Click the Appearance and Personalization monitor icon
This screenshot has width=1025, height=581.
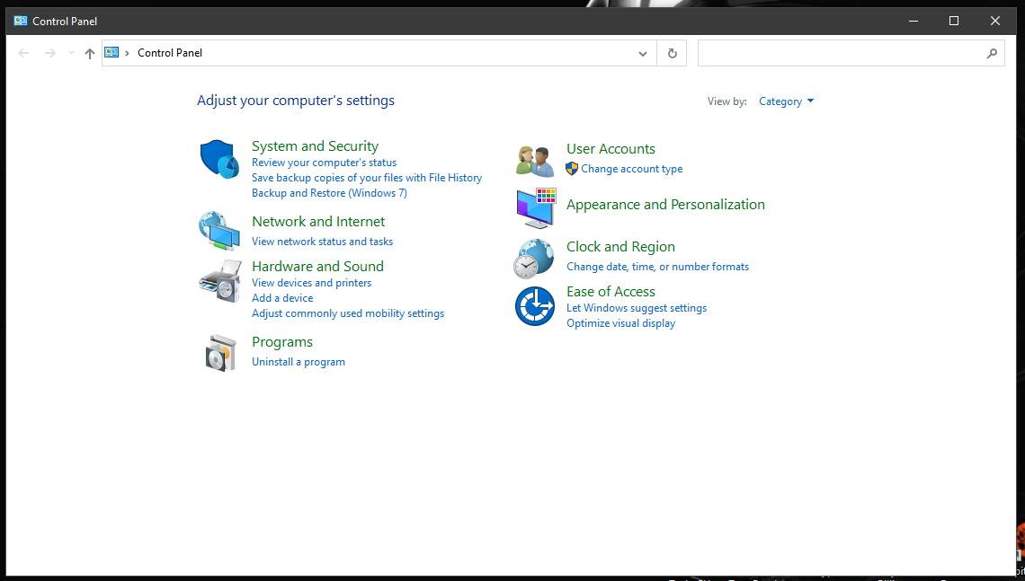click(536, 207)
